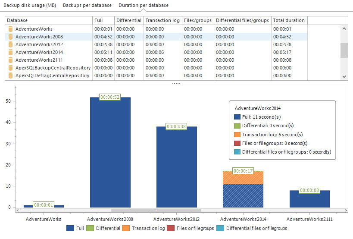This screenshot has height=239, width=353.
Task: Click the 00:00:52 bar label
Action: click(x=110, y=97)
